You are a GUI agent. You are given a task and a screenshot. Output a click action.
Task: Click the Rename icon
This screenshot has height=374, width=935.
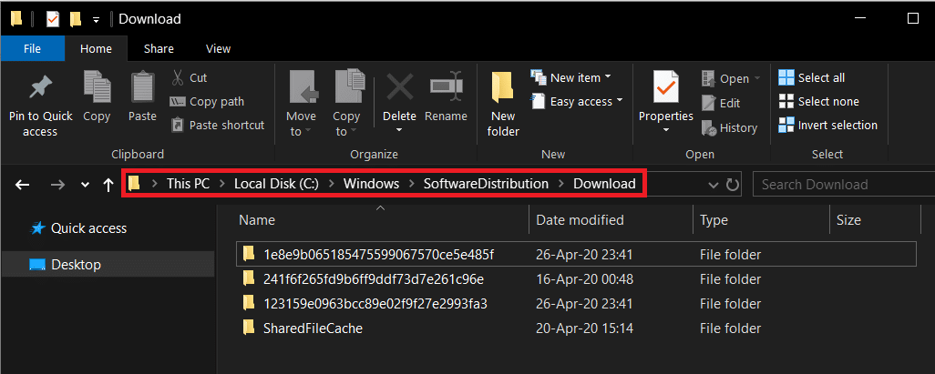[446, 88]
